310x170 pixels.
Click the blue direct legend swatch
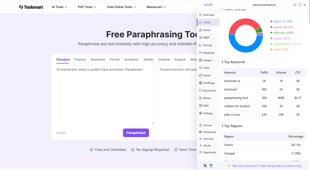tap(272, 21)
